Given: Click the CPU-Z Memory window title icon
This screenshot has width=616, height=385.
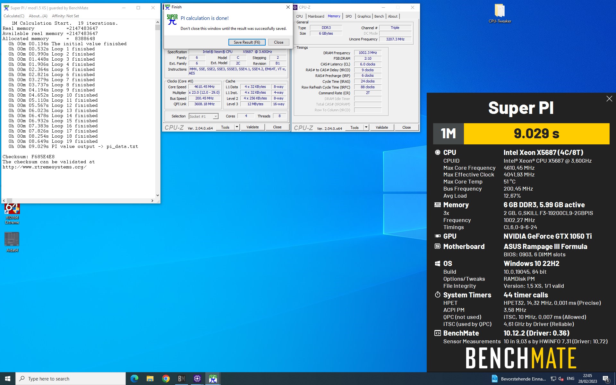Looking at the screenshot, I should (x=295, y=7).
